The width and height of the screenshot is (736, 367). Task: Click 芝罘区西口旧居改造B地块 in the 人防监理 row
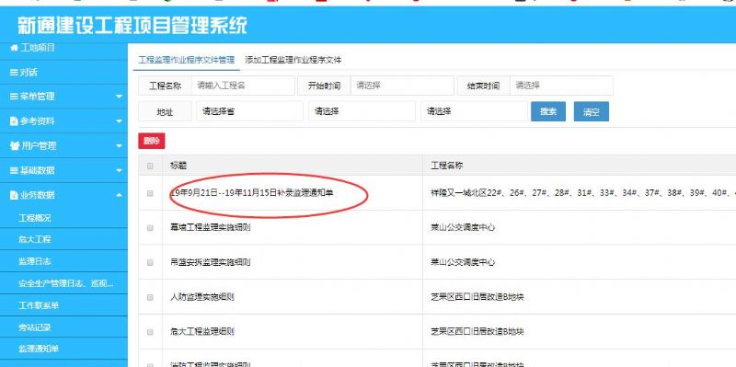click(x=477, y=297)
